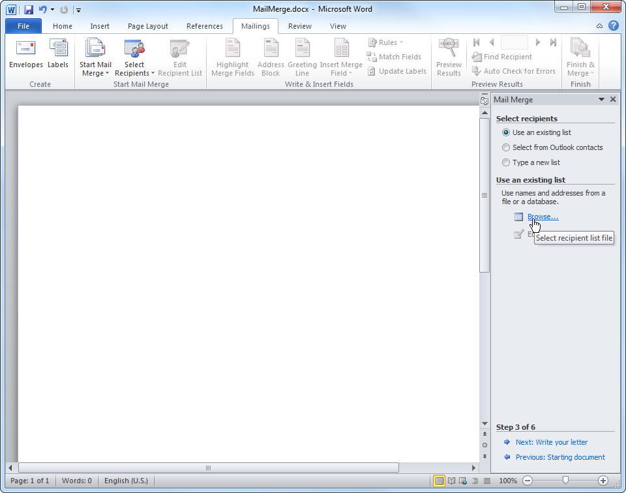Viewport: 626px width, 493px height.
Task: Click the zoom in plus button
Action: (x=603, y=481)
